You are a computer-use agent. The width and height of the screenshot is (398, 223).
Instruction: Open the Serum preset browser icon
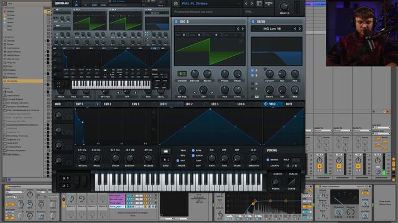coord(259,4)
